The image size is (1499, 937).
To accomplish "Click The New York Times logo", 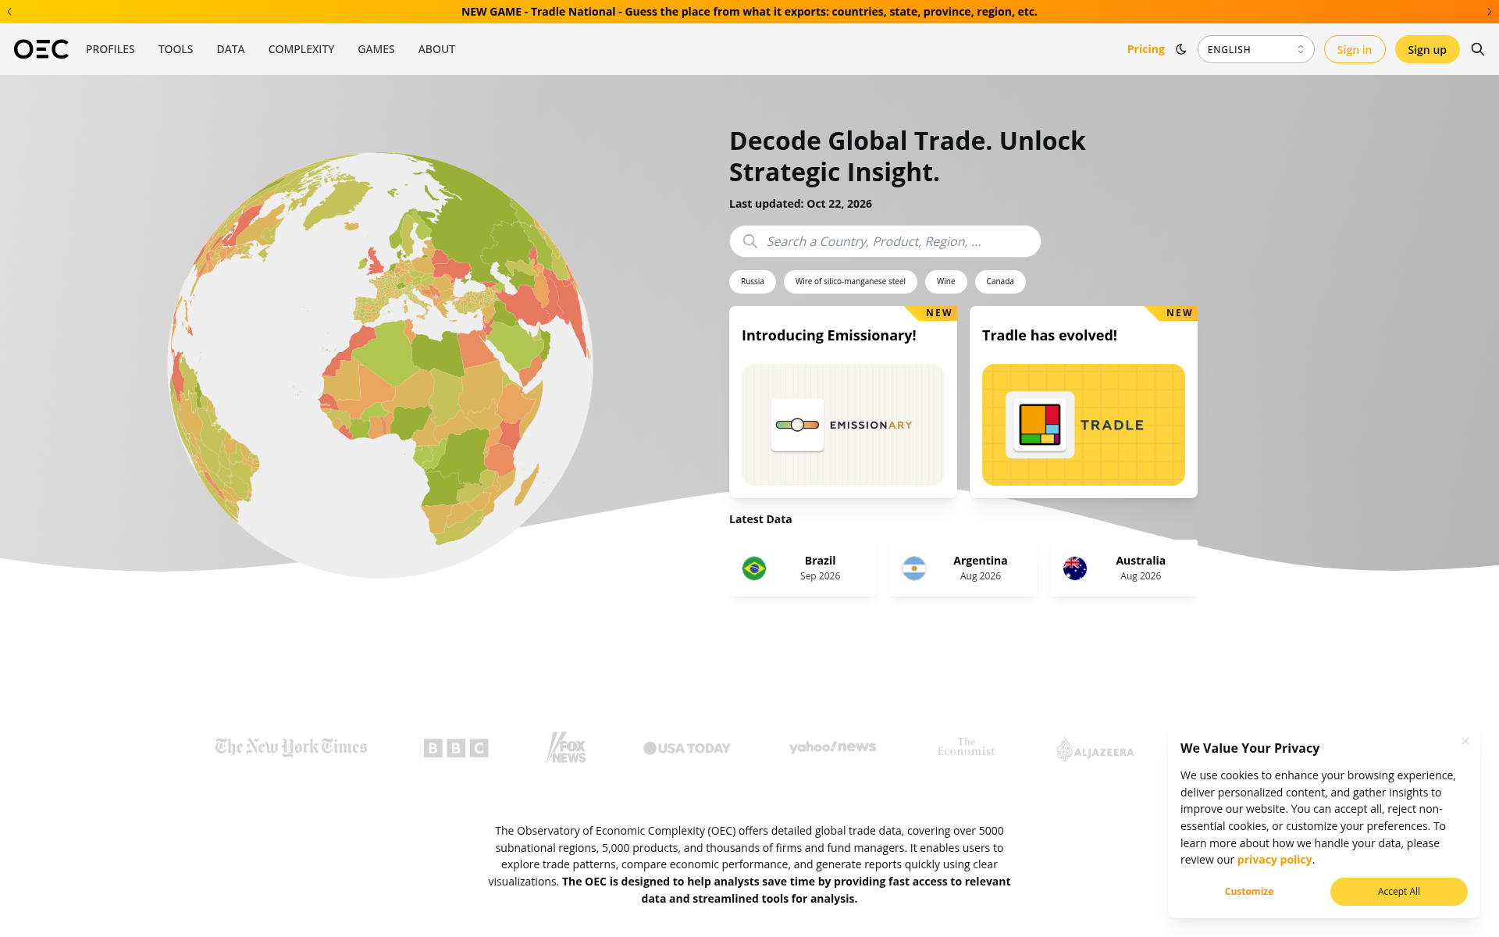I will click(291, 748).
